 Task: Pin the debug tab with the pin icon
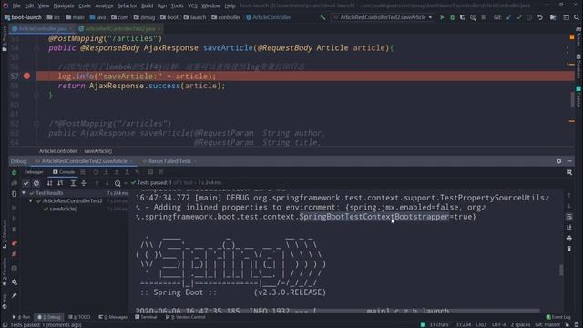coord(15,295)
